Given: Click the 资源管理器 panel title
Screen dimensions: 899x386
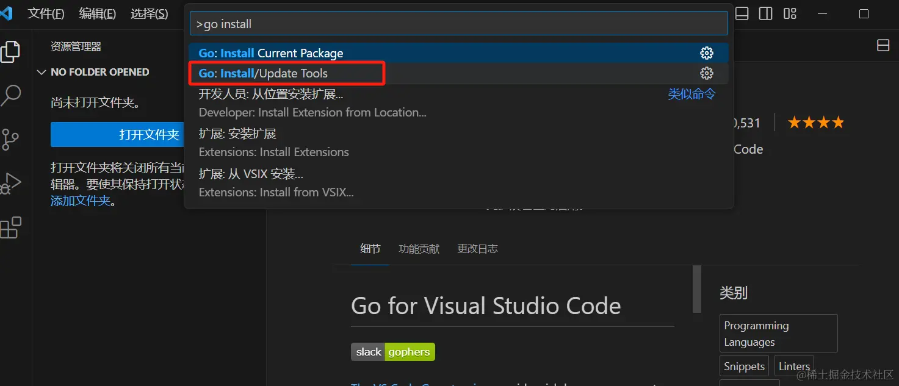Looking at the screenshot, I should pyautogui.click(x=76, y=46).
